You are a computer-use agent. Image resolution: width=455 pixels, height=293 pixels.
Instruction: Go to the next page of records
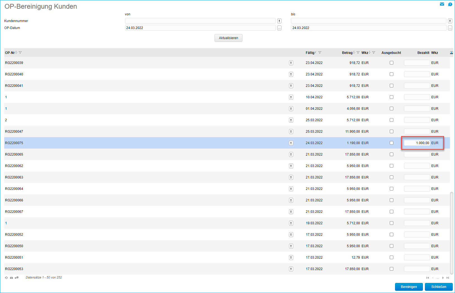(443, 278)
